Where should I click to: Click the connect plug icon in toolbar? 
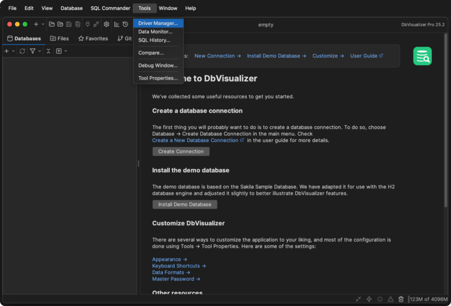click(87, 24)
